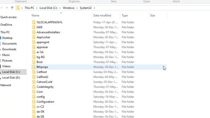
Task: Select the folder name %LOCALAPPDATA%
Action: [x=49, y=22]
